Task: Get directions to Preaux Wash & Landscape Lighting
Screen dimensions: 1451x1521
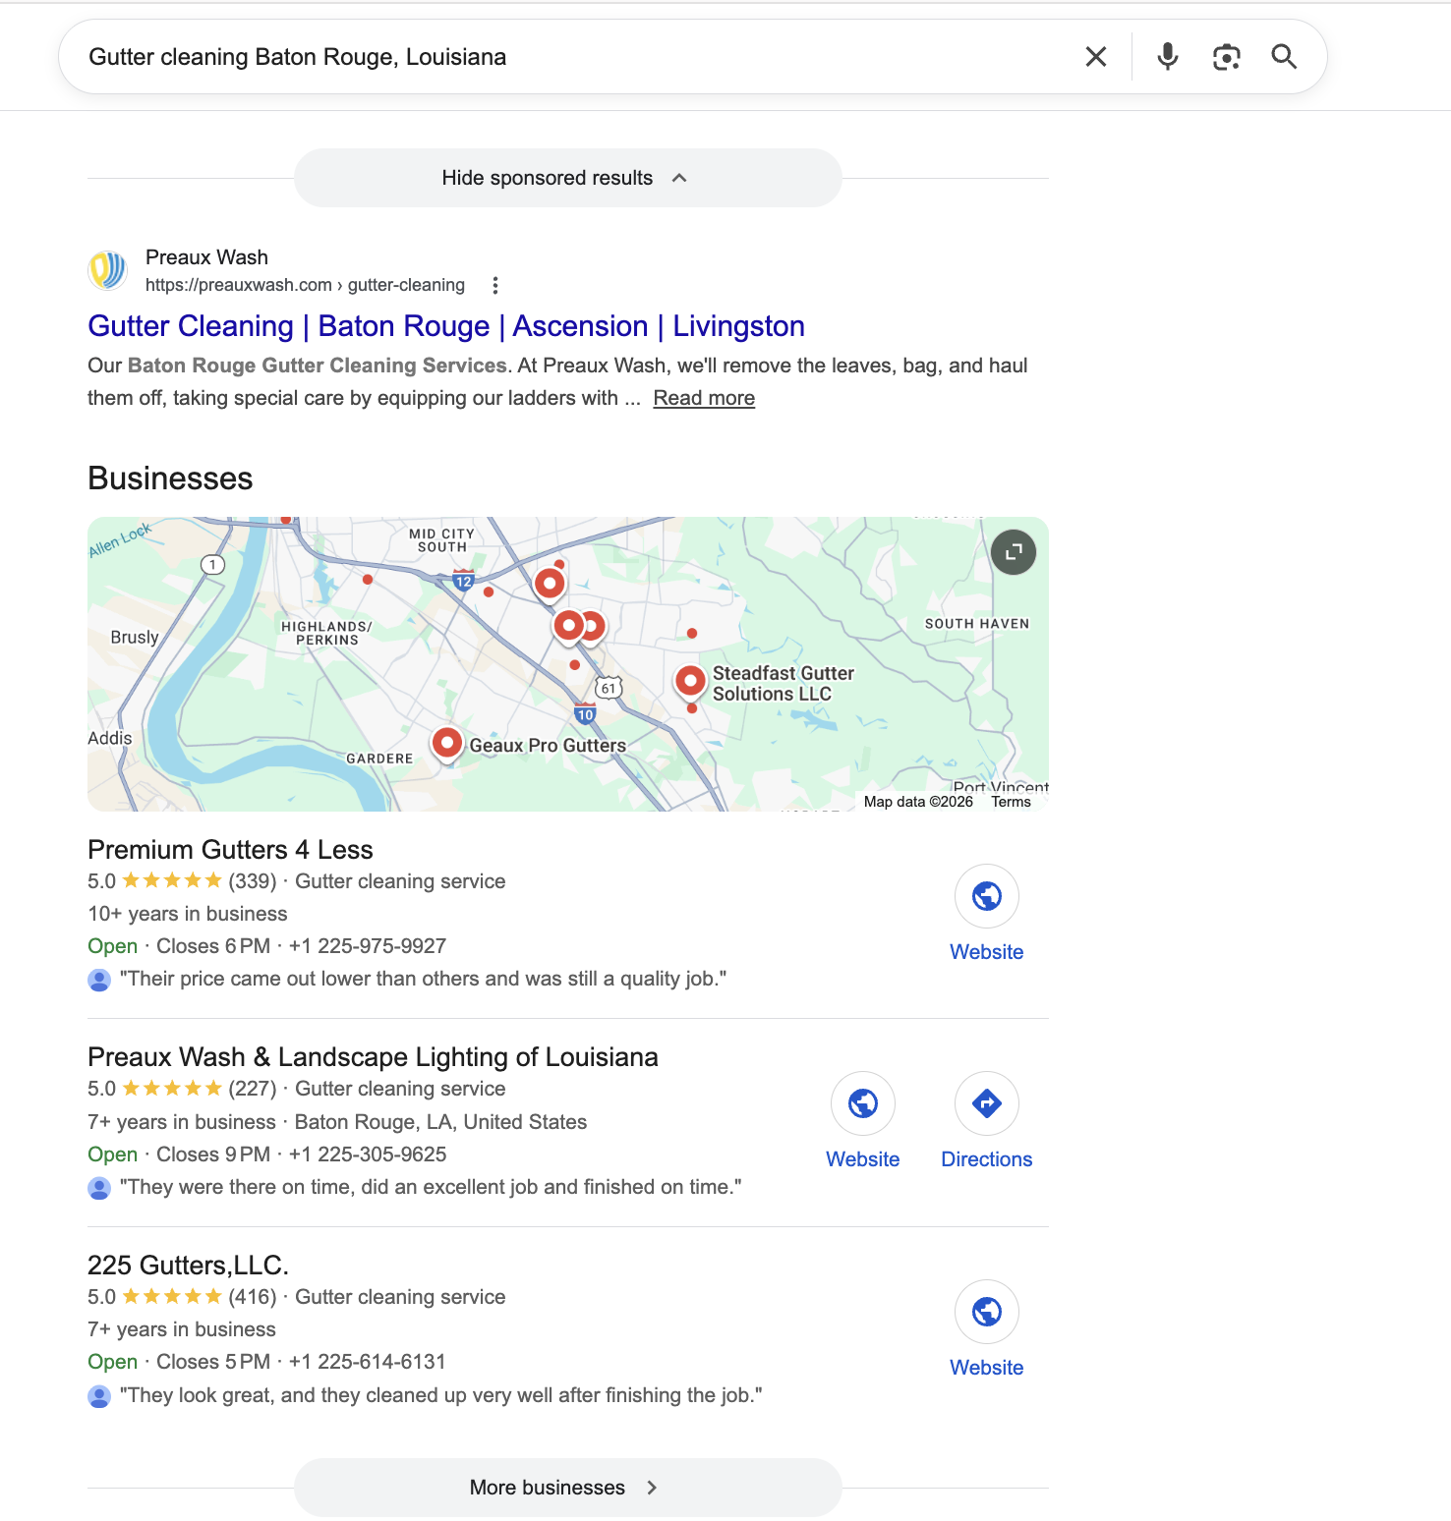Action: (986, 1104)
